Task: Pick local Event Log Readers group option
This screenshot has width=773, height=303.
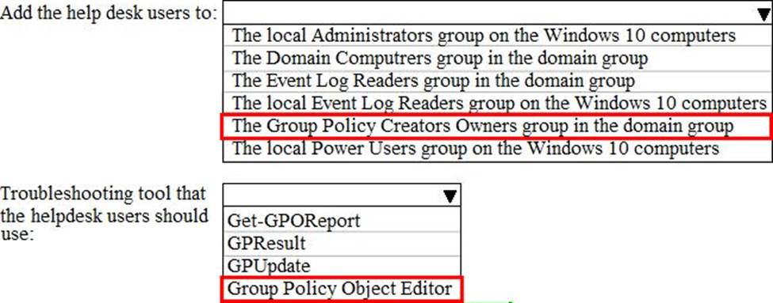Action: point(498,103)
